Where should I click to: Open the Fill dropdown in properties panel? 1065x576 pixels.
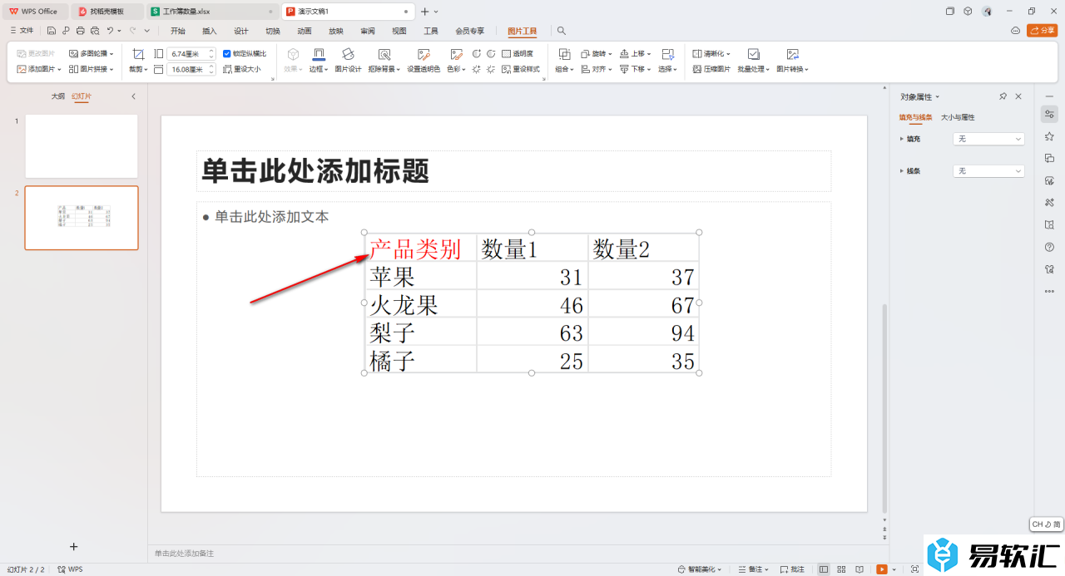(988, 139)
